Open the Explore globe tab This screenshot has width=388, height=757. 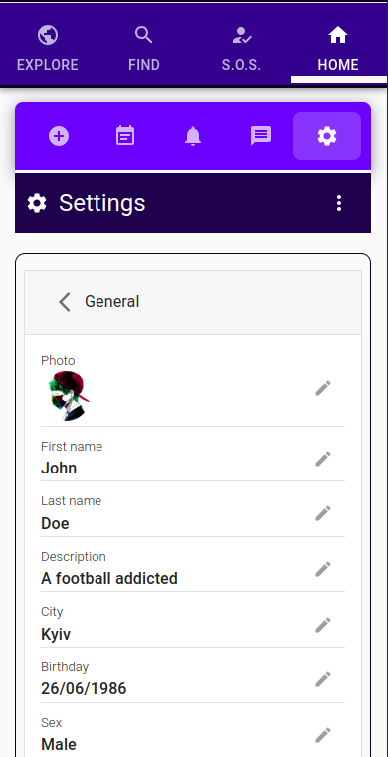point(48,49)
